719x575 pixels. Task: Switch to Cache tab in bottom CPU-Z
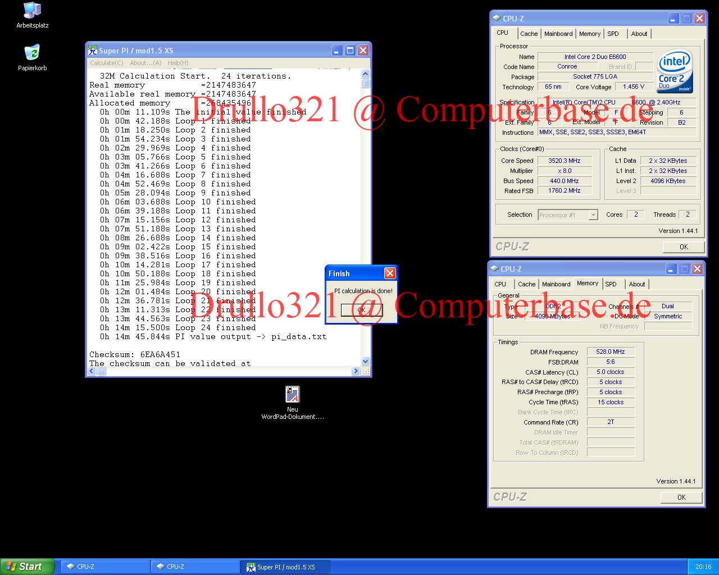click(526, 284)
